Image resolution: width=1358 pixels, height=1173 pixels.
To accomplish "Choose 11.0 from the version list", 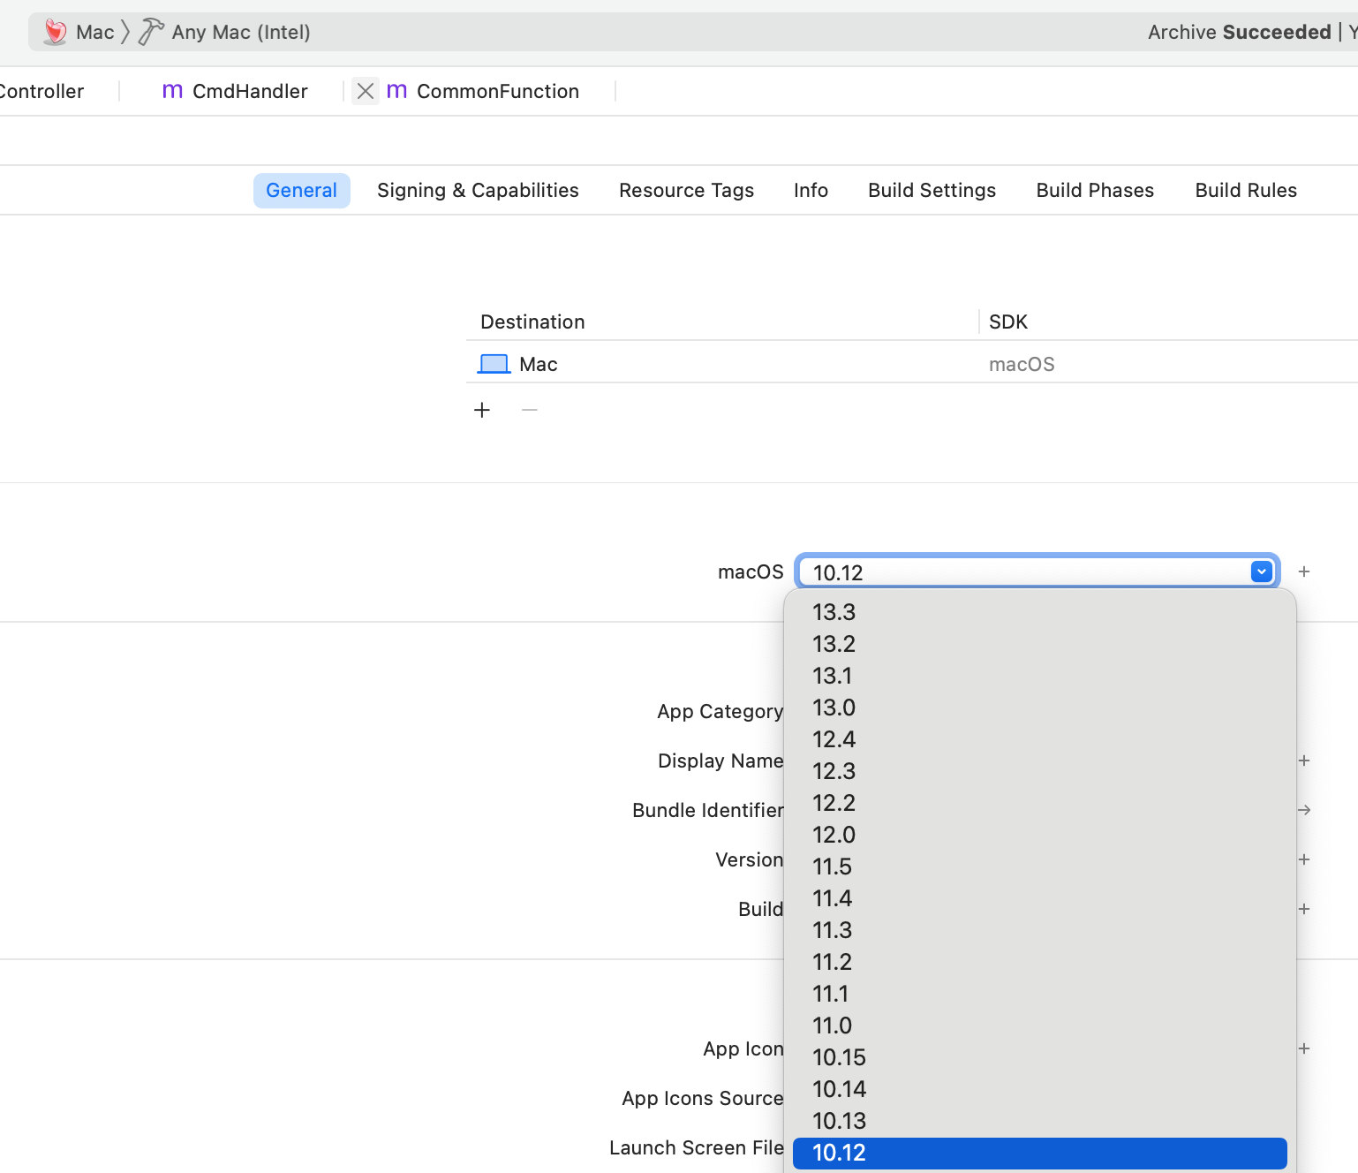I will [1039, 1025].
